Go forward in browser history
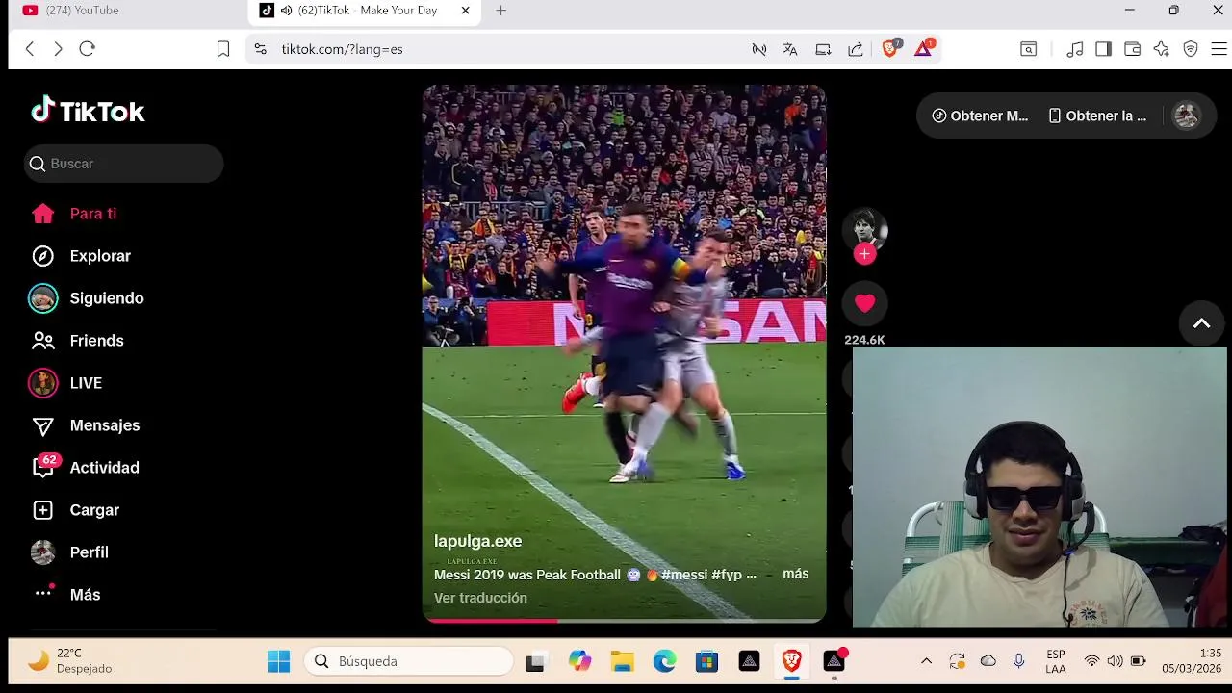 click(58, 49)
